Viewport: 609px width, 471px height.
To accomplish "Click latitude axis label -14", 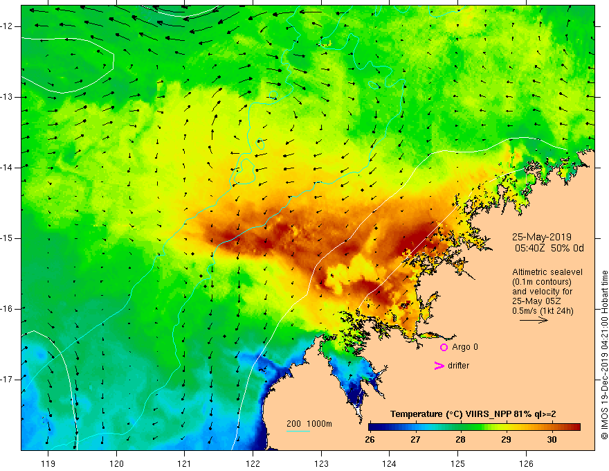I will (7, 168).
